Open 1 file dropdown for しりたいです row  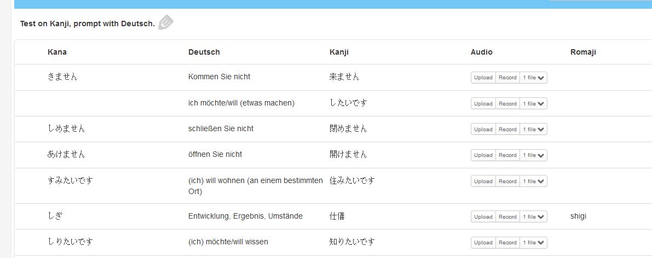534,243
